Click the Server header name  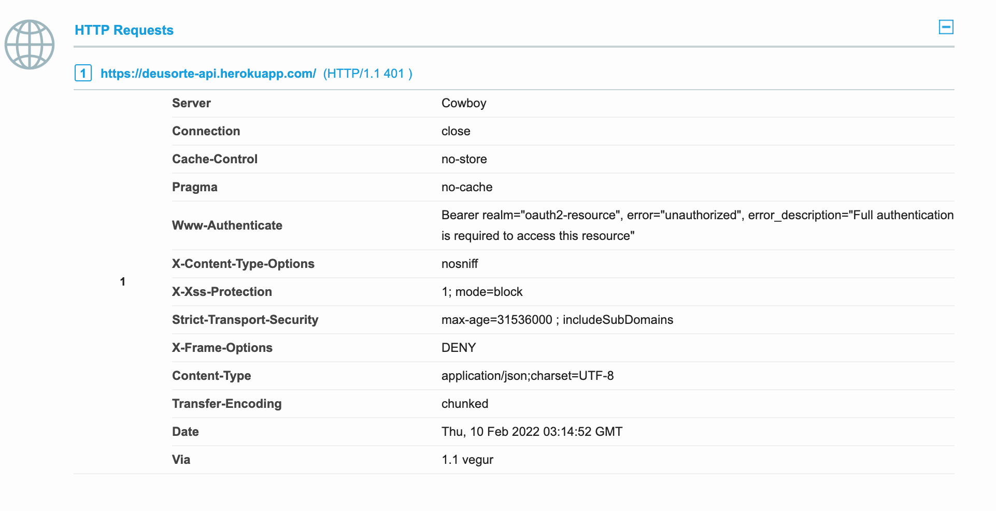(191, 103)
